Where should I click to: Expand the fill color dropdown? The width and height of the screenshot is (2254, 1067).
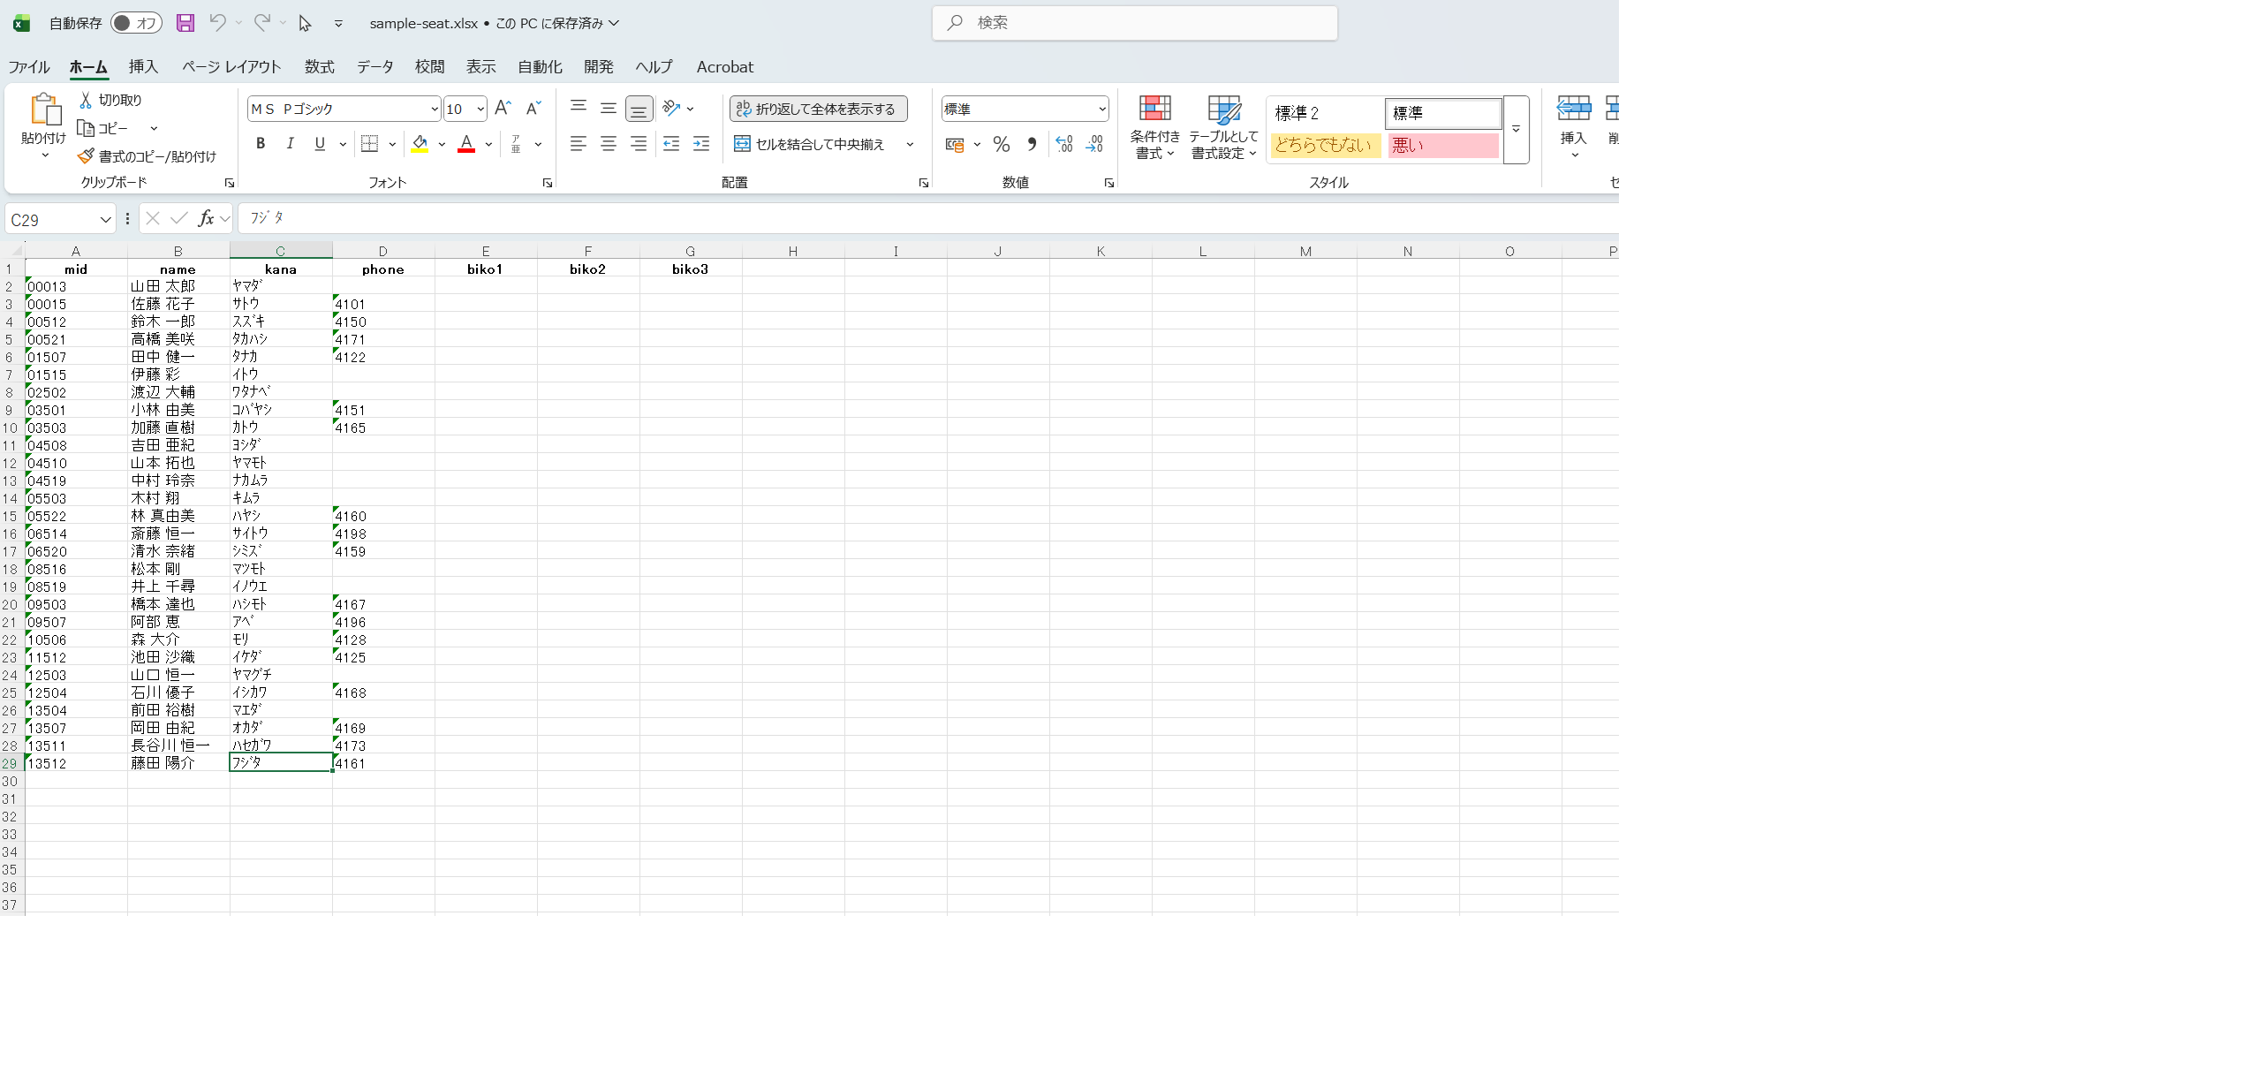coord(442,144)
